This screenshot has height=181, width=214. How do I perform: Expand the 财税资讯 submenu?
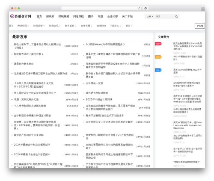tap(55, 26)
